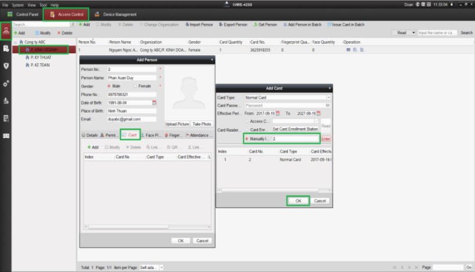
Task: Select the Manually Input radio option
Action: click(x=247, y=139)
